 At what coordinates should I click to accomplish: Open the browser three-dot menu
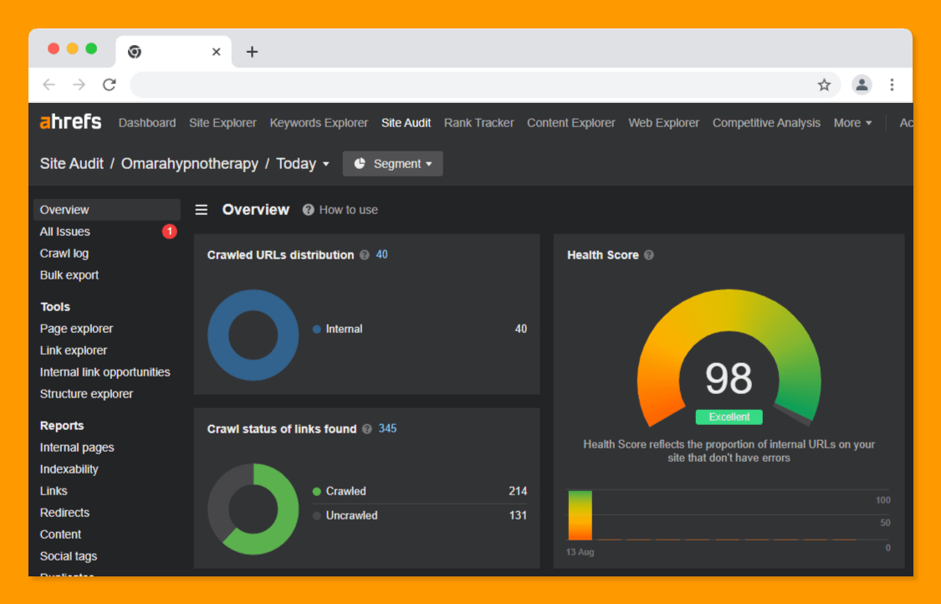point(892,84)
